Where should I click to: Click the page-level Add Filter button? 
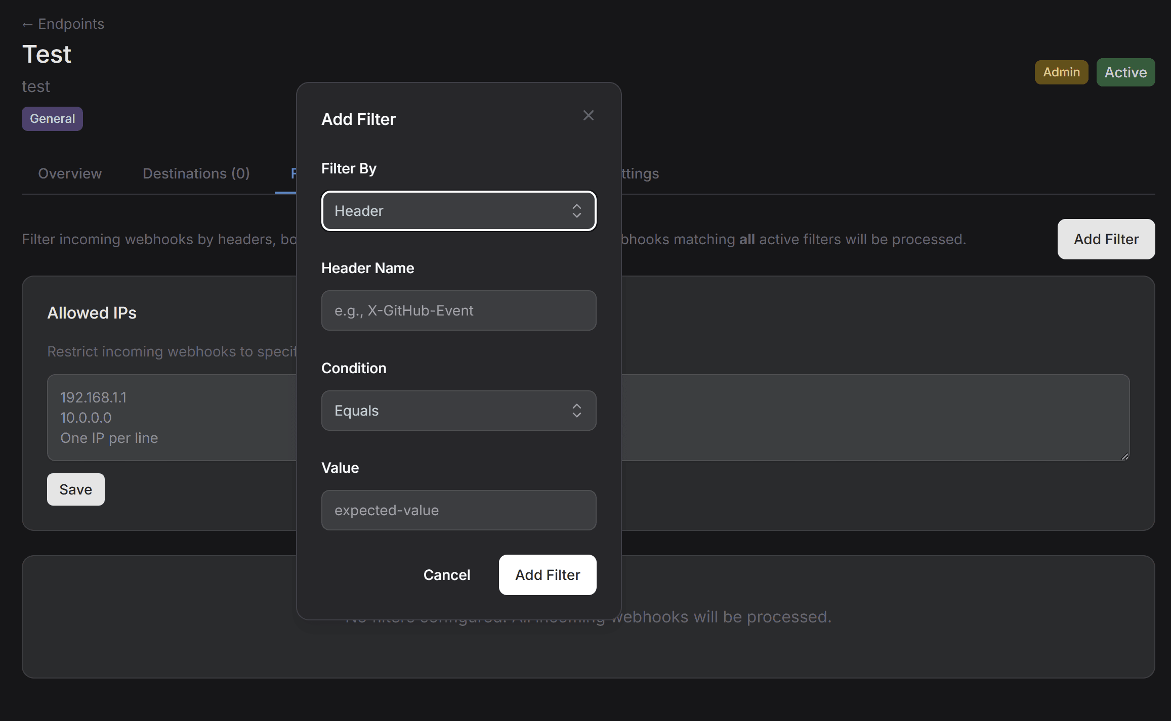click(1106, 239)
